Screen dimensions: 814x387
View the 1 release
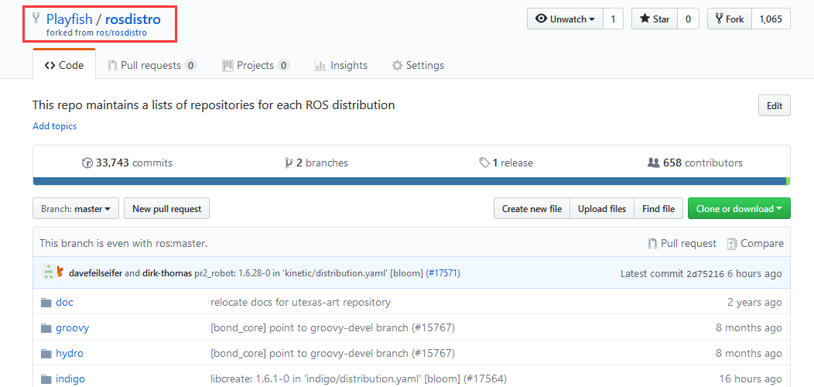tap(506, 163)
